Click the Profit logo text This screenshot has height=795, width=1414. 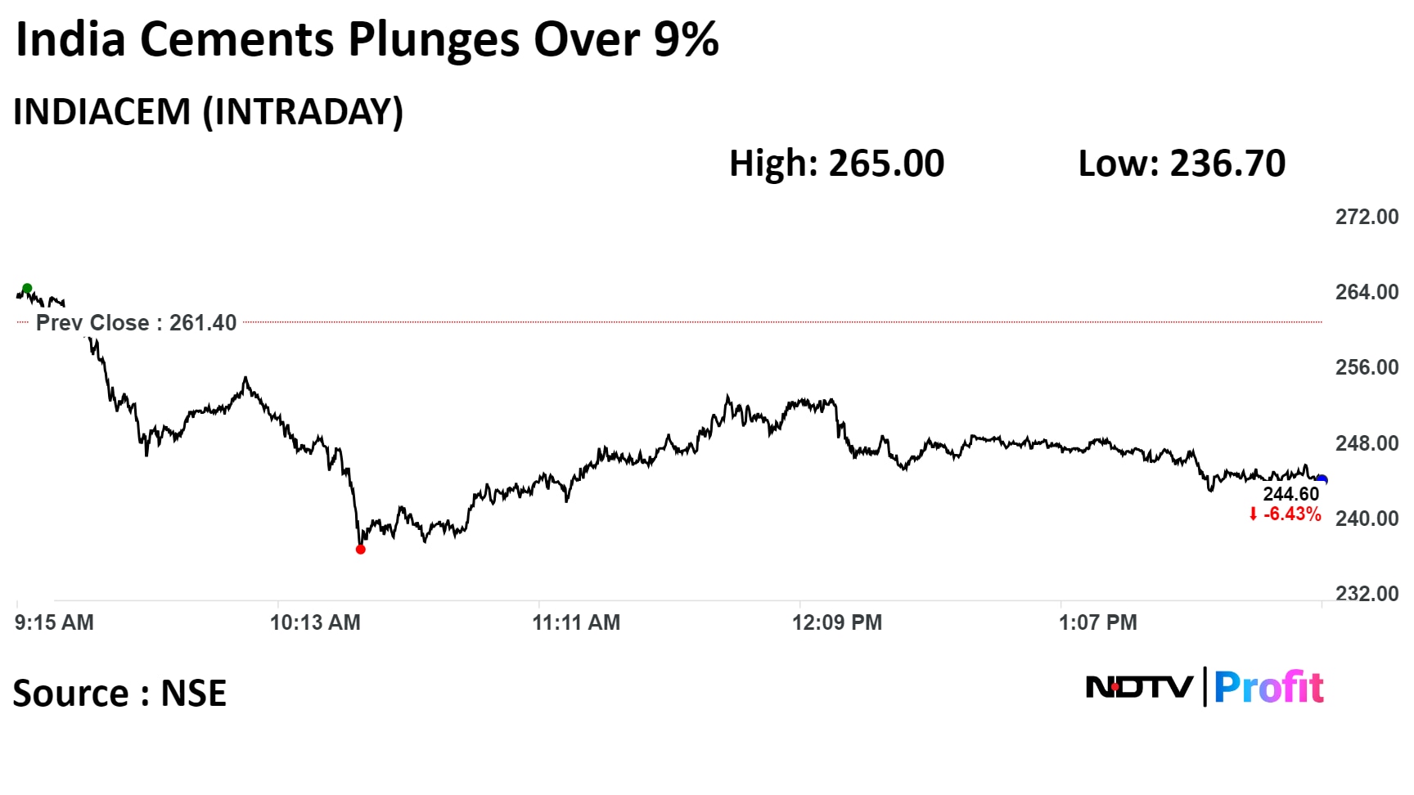pyautogui.click(x=1268, y=687)
